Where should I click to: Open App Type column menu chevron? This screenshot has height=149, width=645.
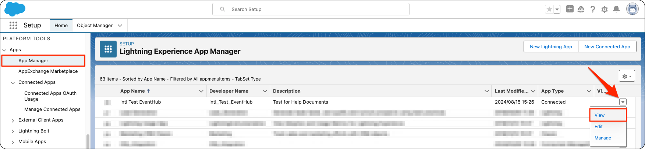click(589, 91)
